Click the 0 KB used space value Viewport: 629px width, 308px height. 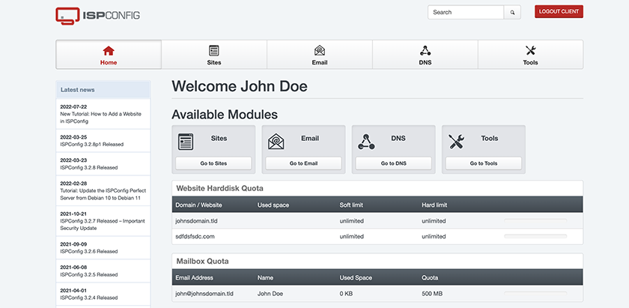coord(346,294)
